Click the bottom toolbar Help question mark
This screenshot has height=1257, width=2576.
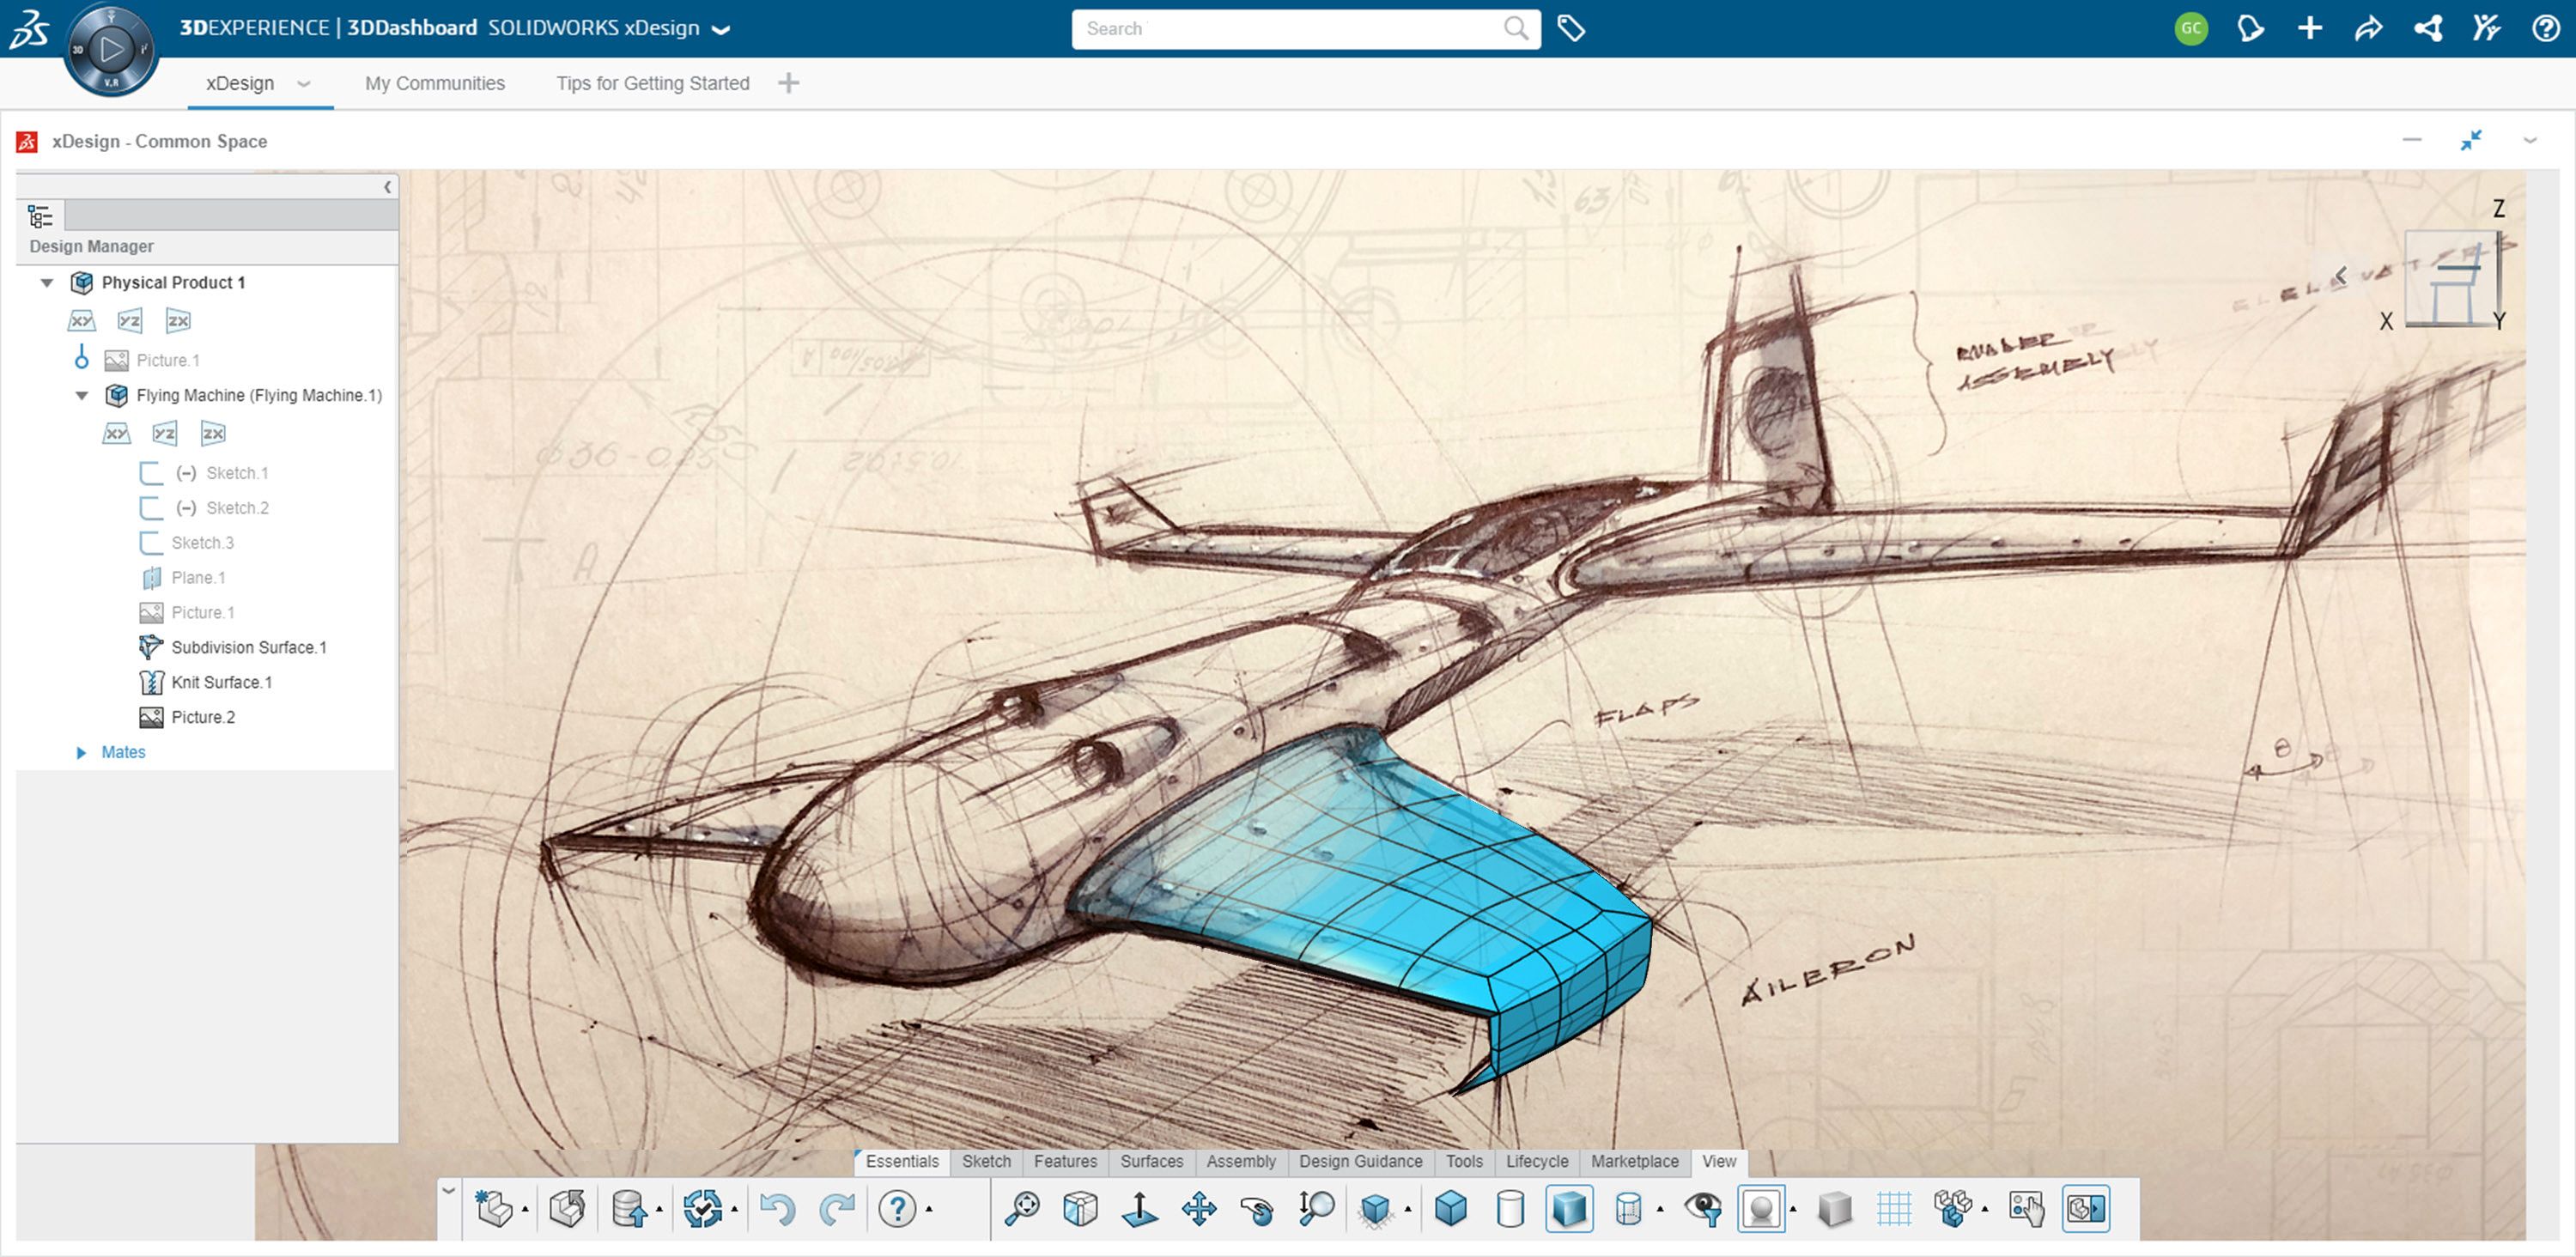point(897,1208)
